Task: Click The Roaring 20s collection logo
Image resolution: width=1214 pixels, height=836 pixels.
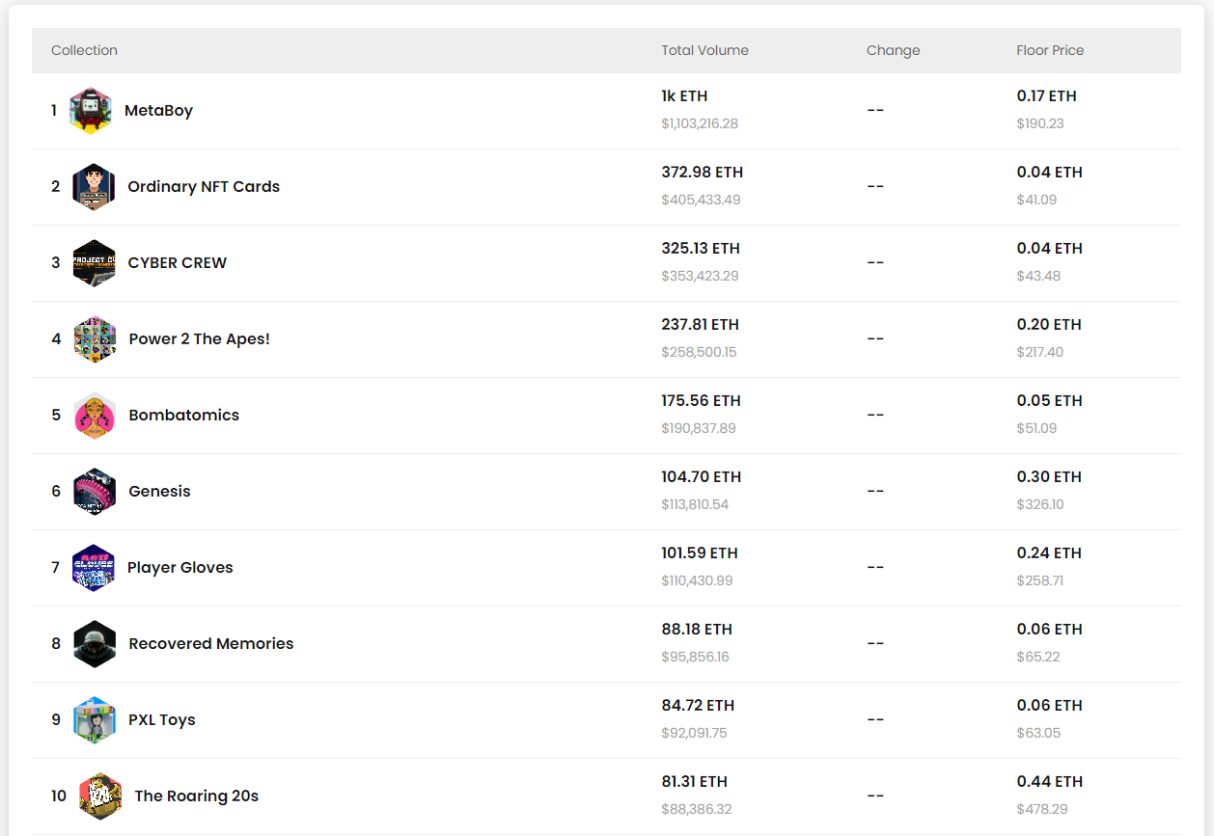Action: click(x=100, y=796)
